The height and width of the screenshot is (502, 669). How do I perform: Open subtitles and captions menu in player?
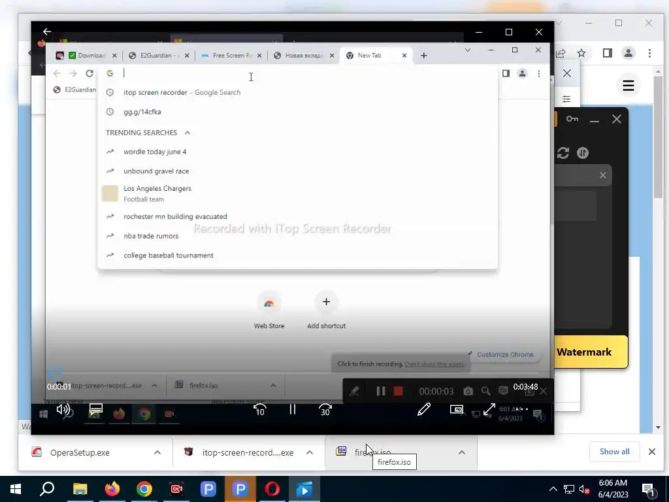point(95,410)
